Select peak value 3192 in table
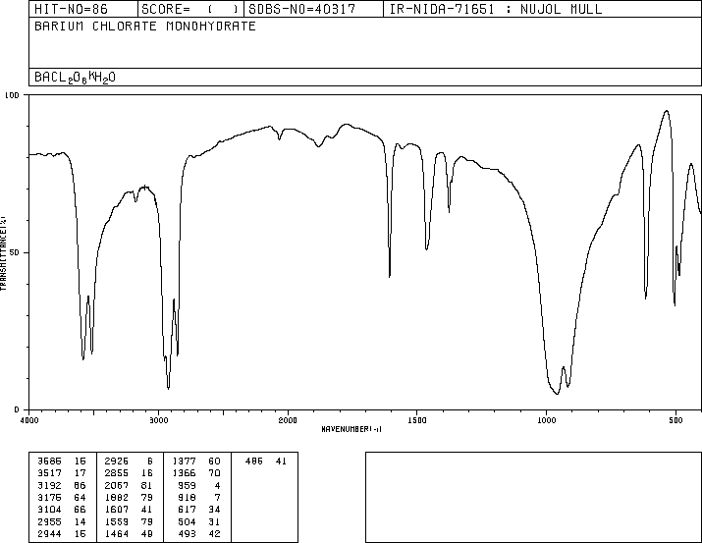Image resolution: width=702 pixels, height=543 pixels. 49,485
